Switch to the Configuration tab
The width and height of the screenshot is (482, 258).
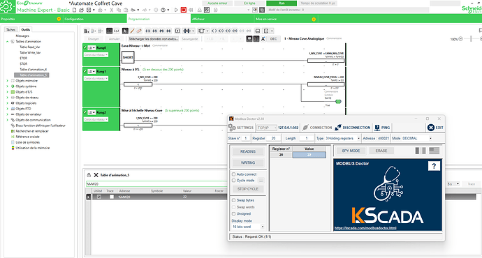(x=74, y=19)
